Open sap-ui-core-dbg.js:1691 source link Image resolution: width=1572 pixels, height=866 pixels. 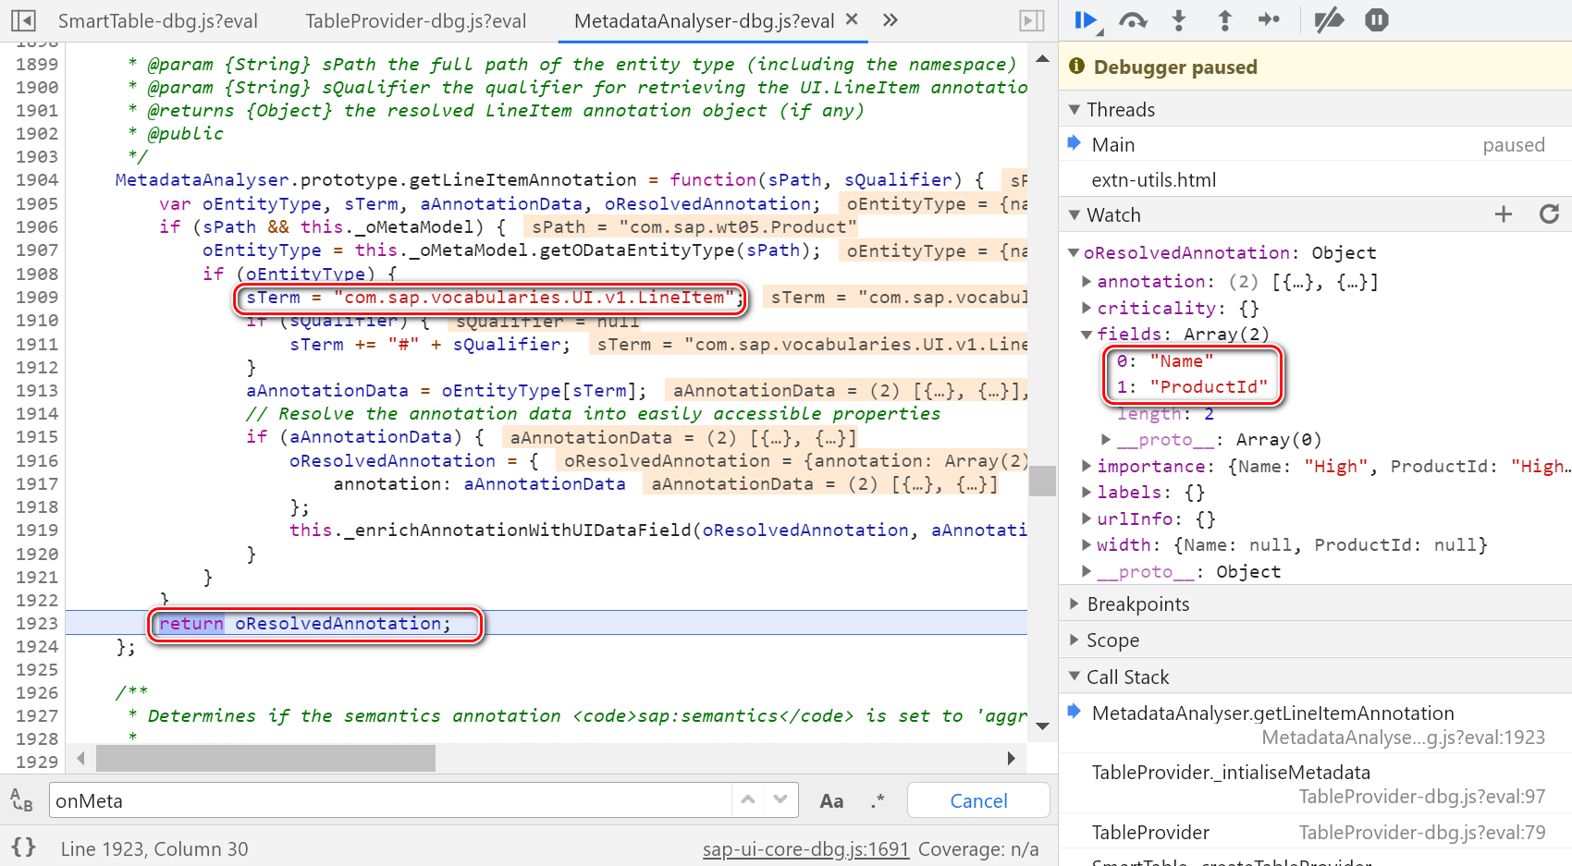[805, 849]
